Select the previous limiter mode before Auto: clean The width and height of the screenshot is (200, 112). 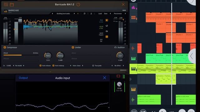71,66
